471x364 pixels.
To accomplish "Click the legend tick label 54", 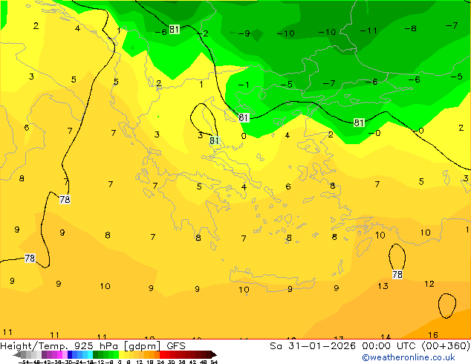I will [x=214, y=362].
